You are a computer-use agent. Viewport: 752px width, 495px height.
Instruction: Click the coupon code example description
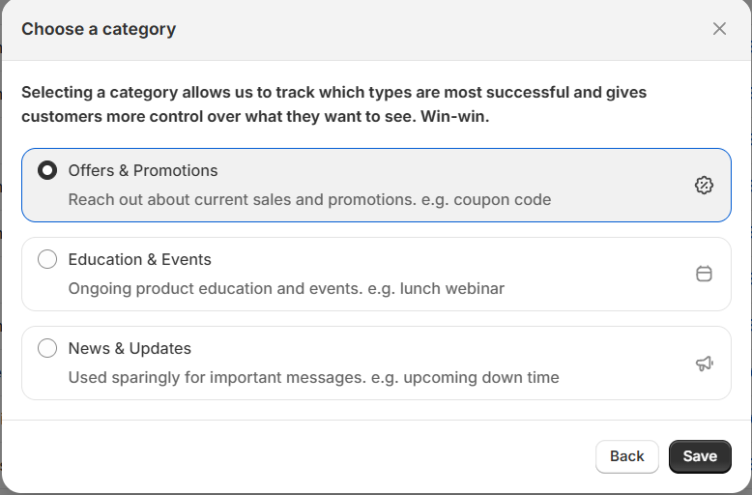[309, 199]
